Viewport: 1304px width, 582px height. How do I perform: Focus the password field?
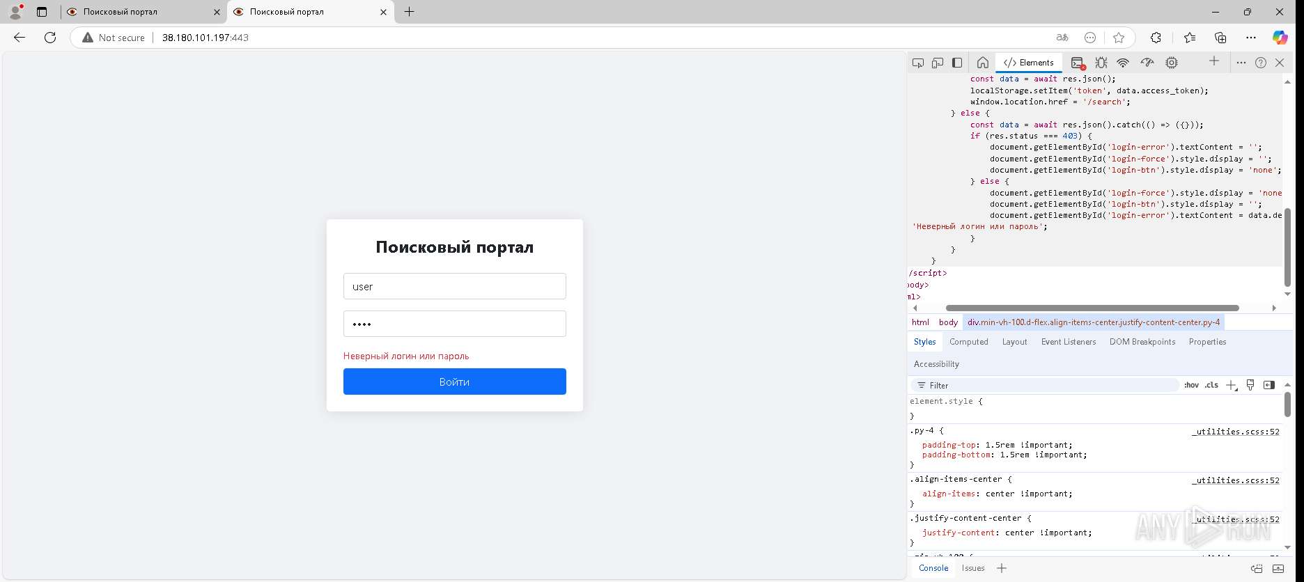(454, 324)
